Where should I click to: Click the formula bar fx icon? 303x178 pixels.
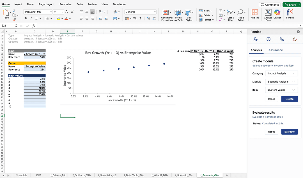pos(34,26)
